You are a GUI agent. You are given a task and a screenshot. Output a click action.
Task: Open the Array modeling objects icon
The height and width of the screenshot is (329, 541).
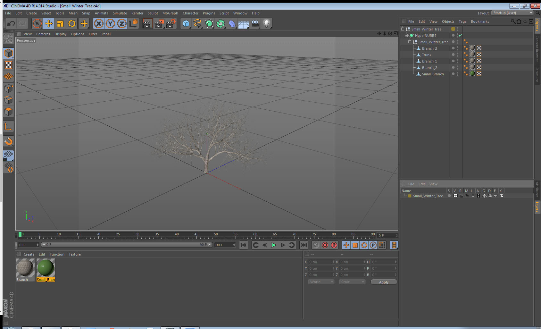point(221,23)
